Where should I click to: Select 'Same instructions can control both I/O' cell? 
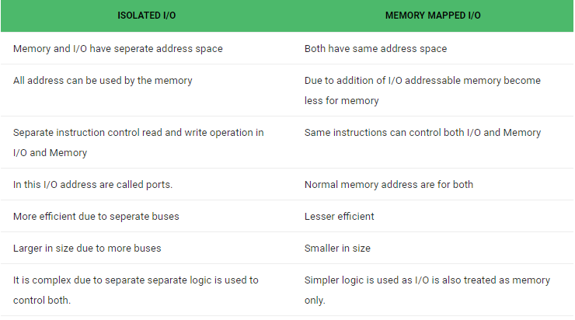click(x=422, y=133)
